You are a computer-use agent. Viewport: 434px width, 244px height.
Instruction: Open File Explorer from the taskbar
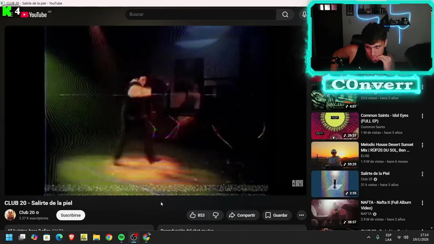click(96, 237)
